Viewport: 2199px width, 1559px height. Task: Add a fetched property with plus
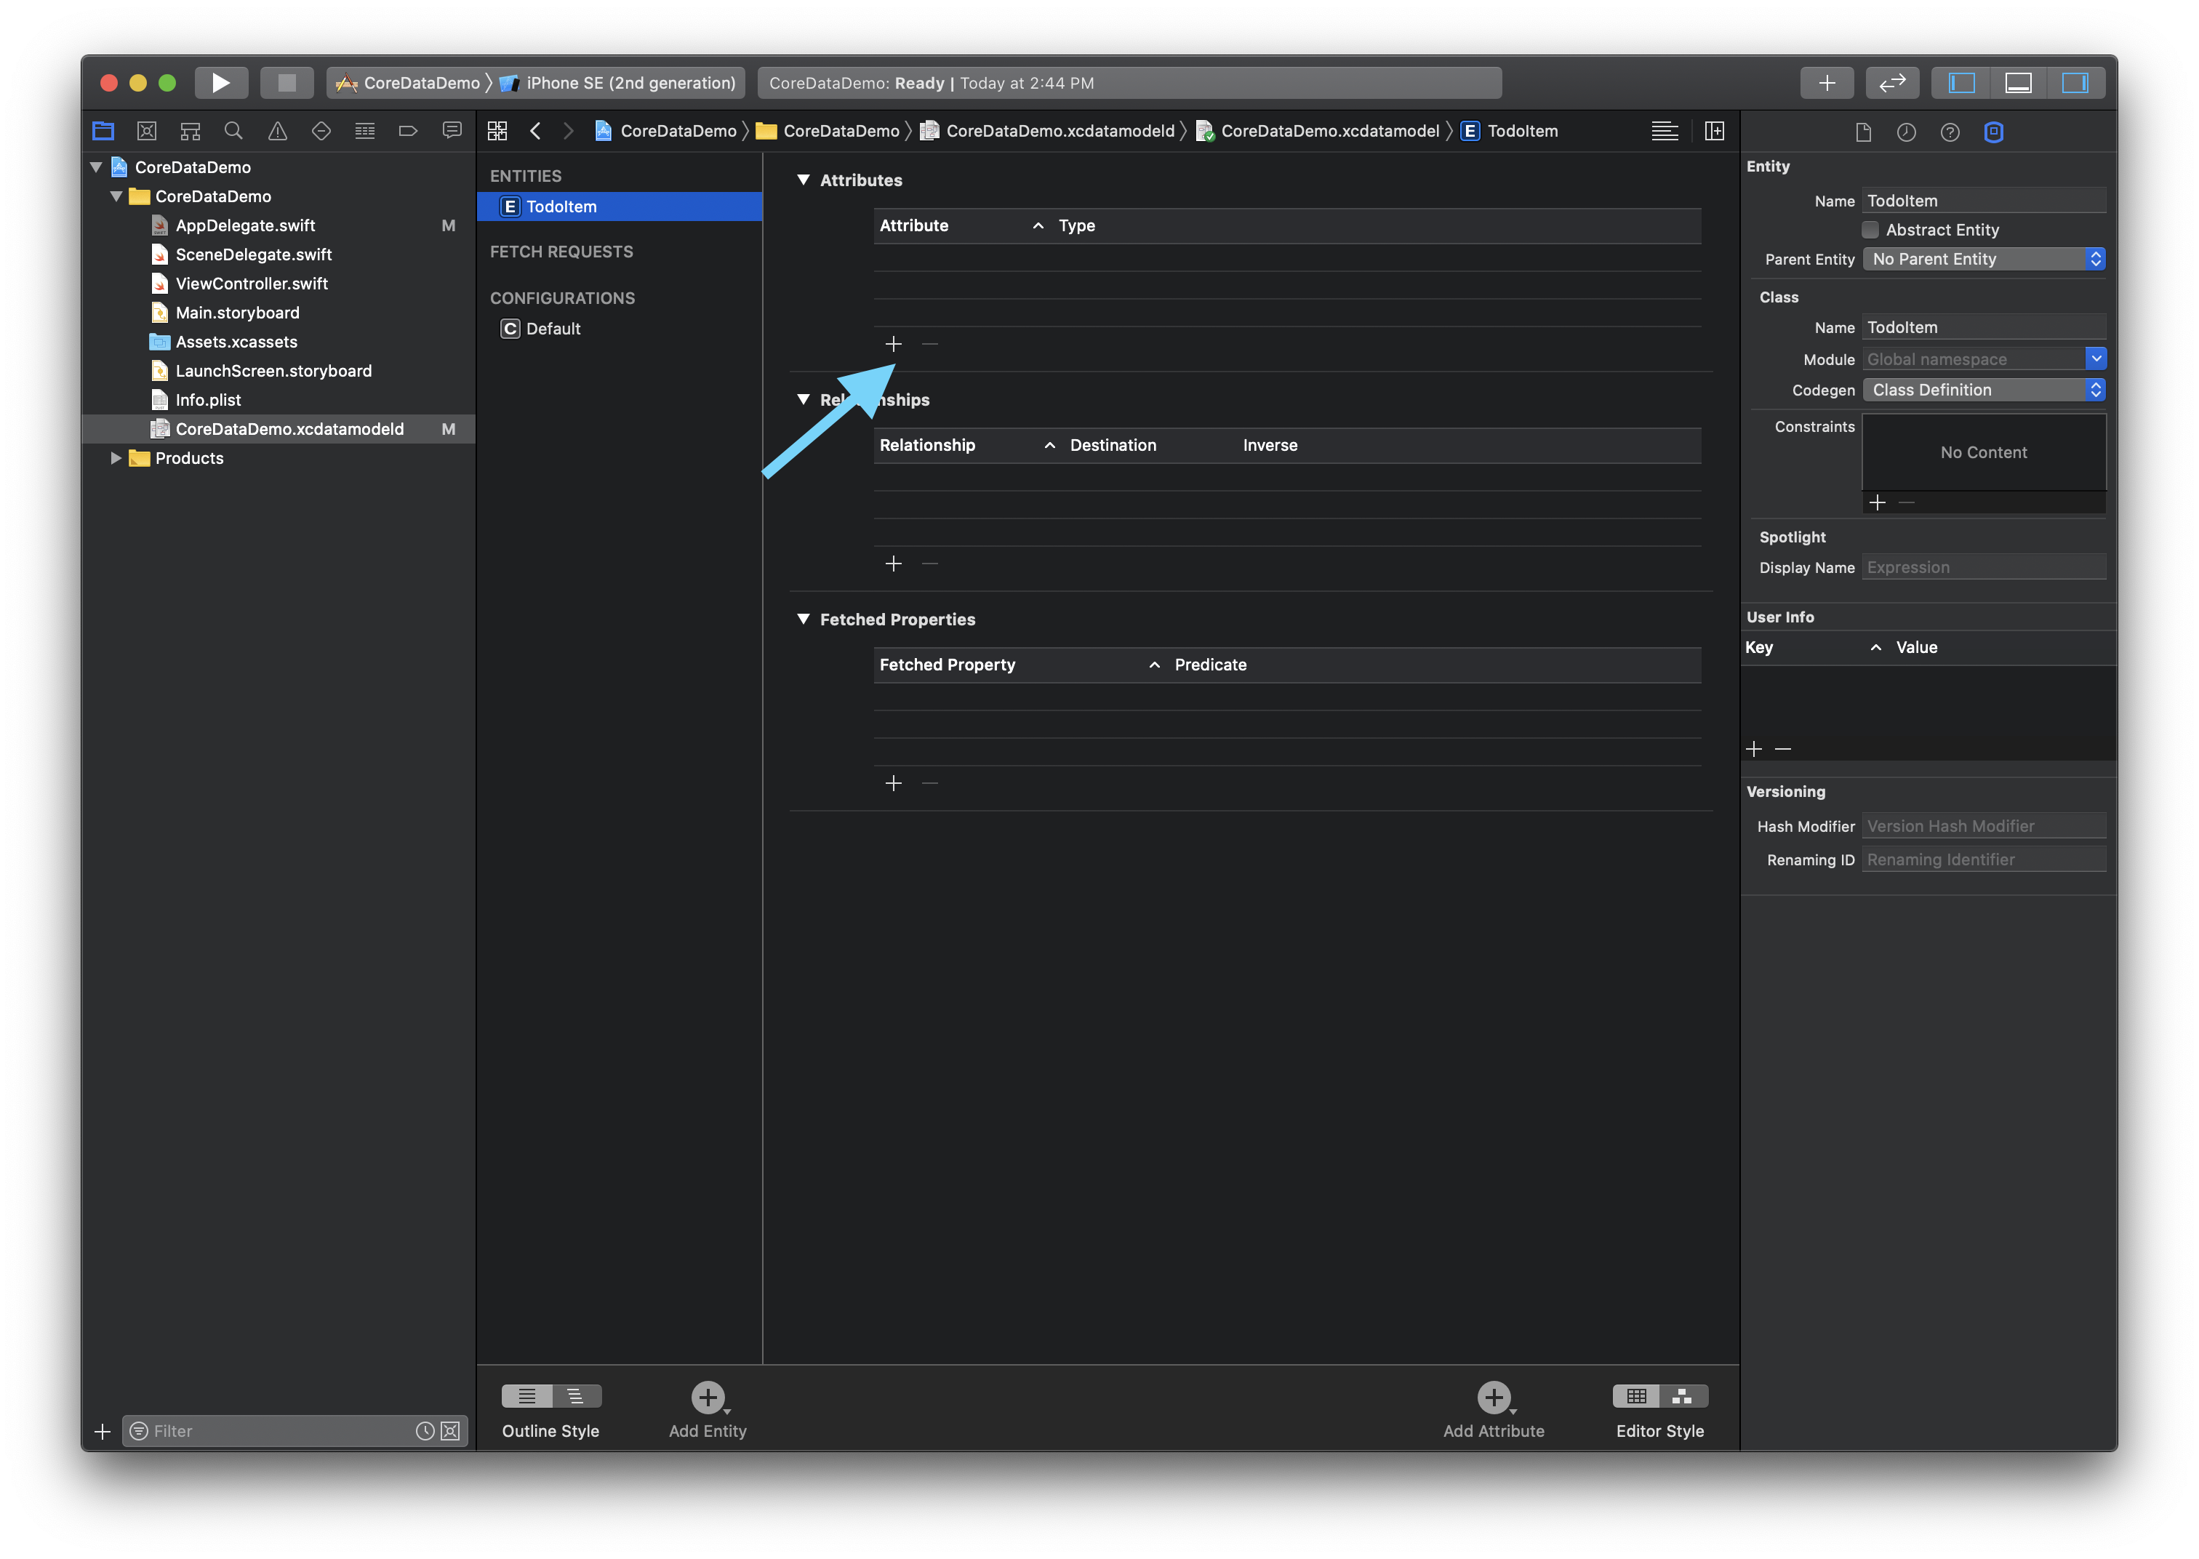click(894, 783)
